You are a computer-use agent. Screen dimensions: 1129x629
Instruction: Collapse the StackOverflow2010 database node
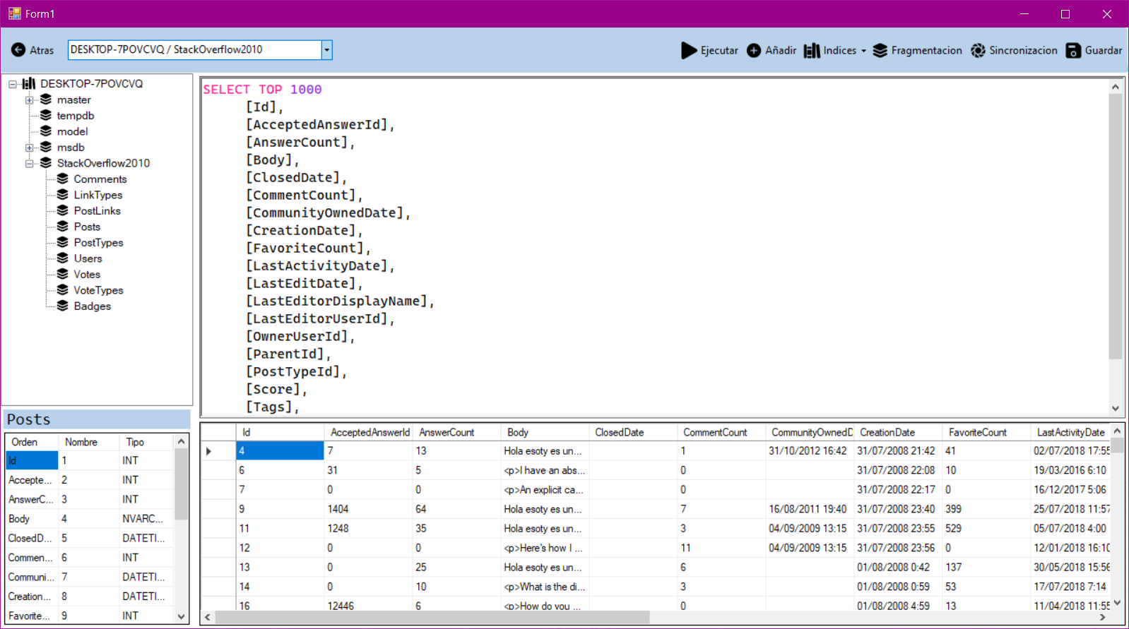click(x=30, y=164)
